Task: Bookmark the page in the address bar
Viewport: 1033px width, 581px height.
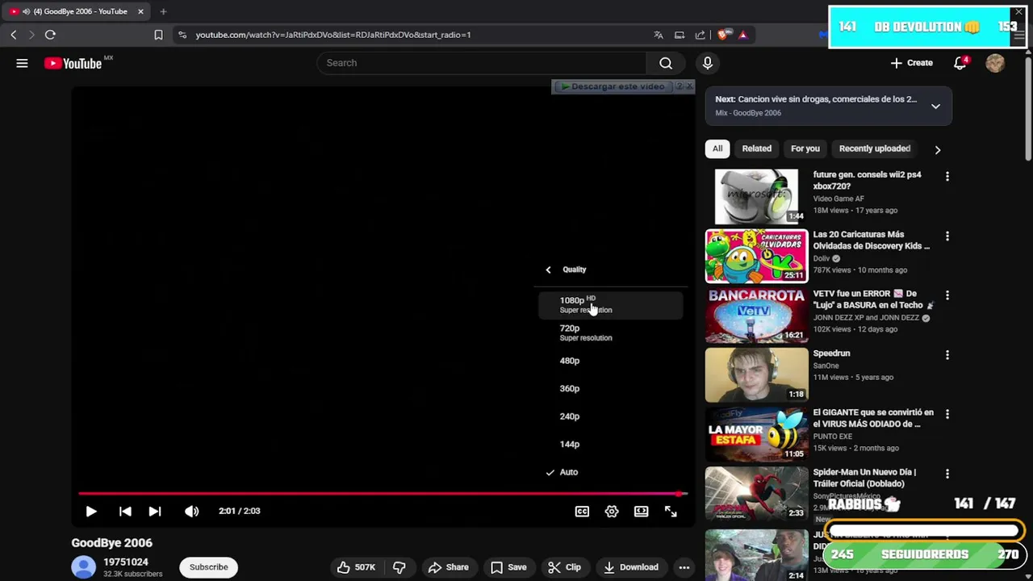Action: pos(158,35)
